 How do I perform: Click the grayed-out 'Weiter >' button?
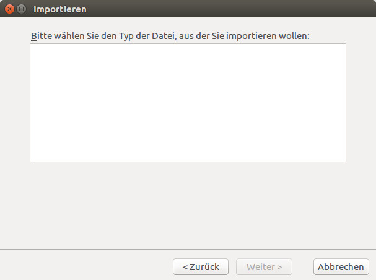click(264, 267)
